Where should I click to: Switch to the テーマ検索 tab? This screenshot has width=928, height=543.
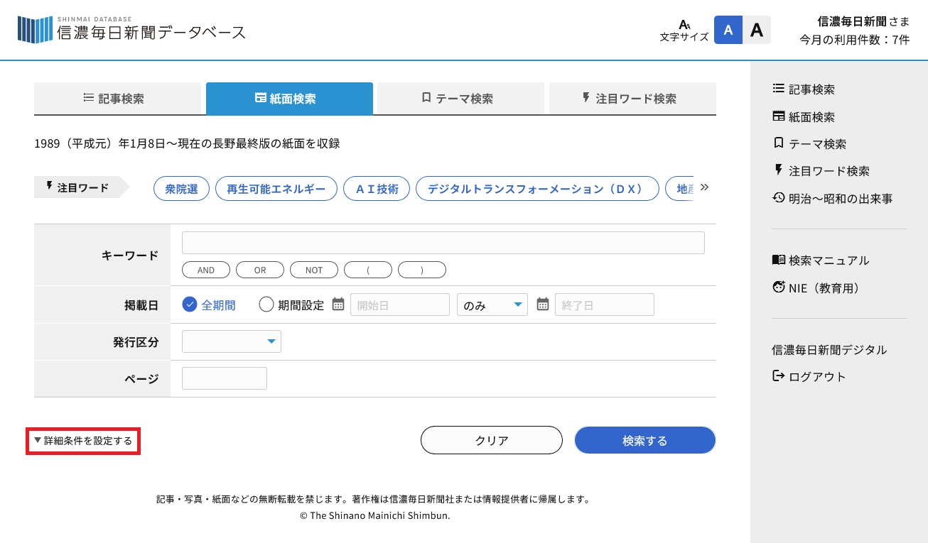[460, 99]
